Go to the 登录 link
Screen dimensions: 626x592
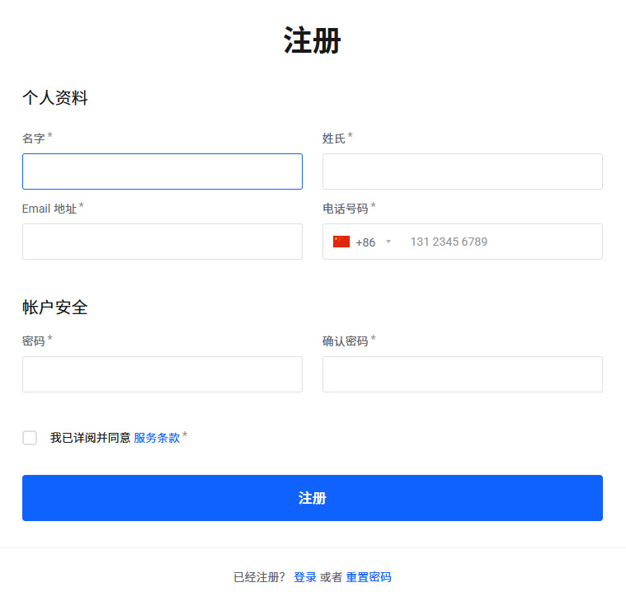click(305, 577)
